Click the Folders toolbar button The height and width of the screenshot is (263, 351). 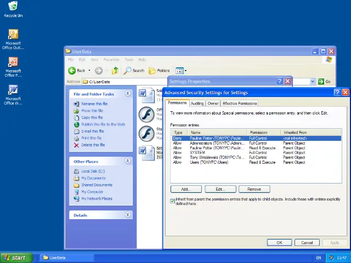click(x=159, y=70)
